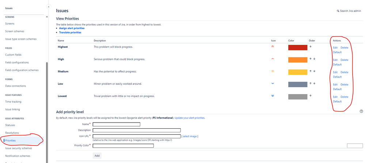Click the Low priority down-chevron icon
The image size is (365, 163).
[x=273, y=84]
